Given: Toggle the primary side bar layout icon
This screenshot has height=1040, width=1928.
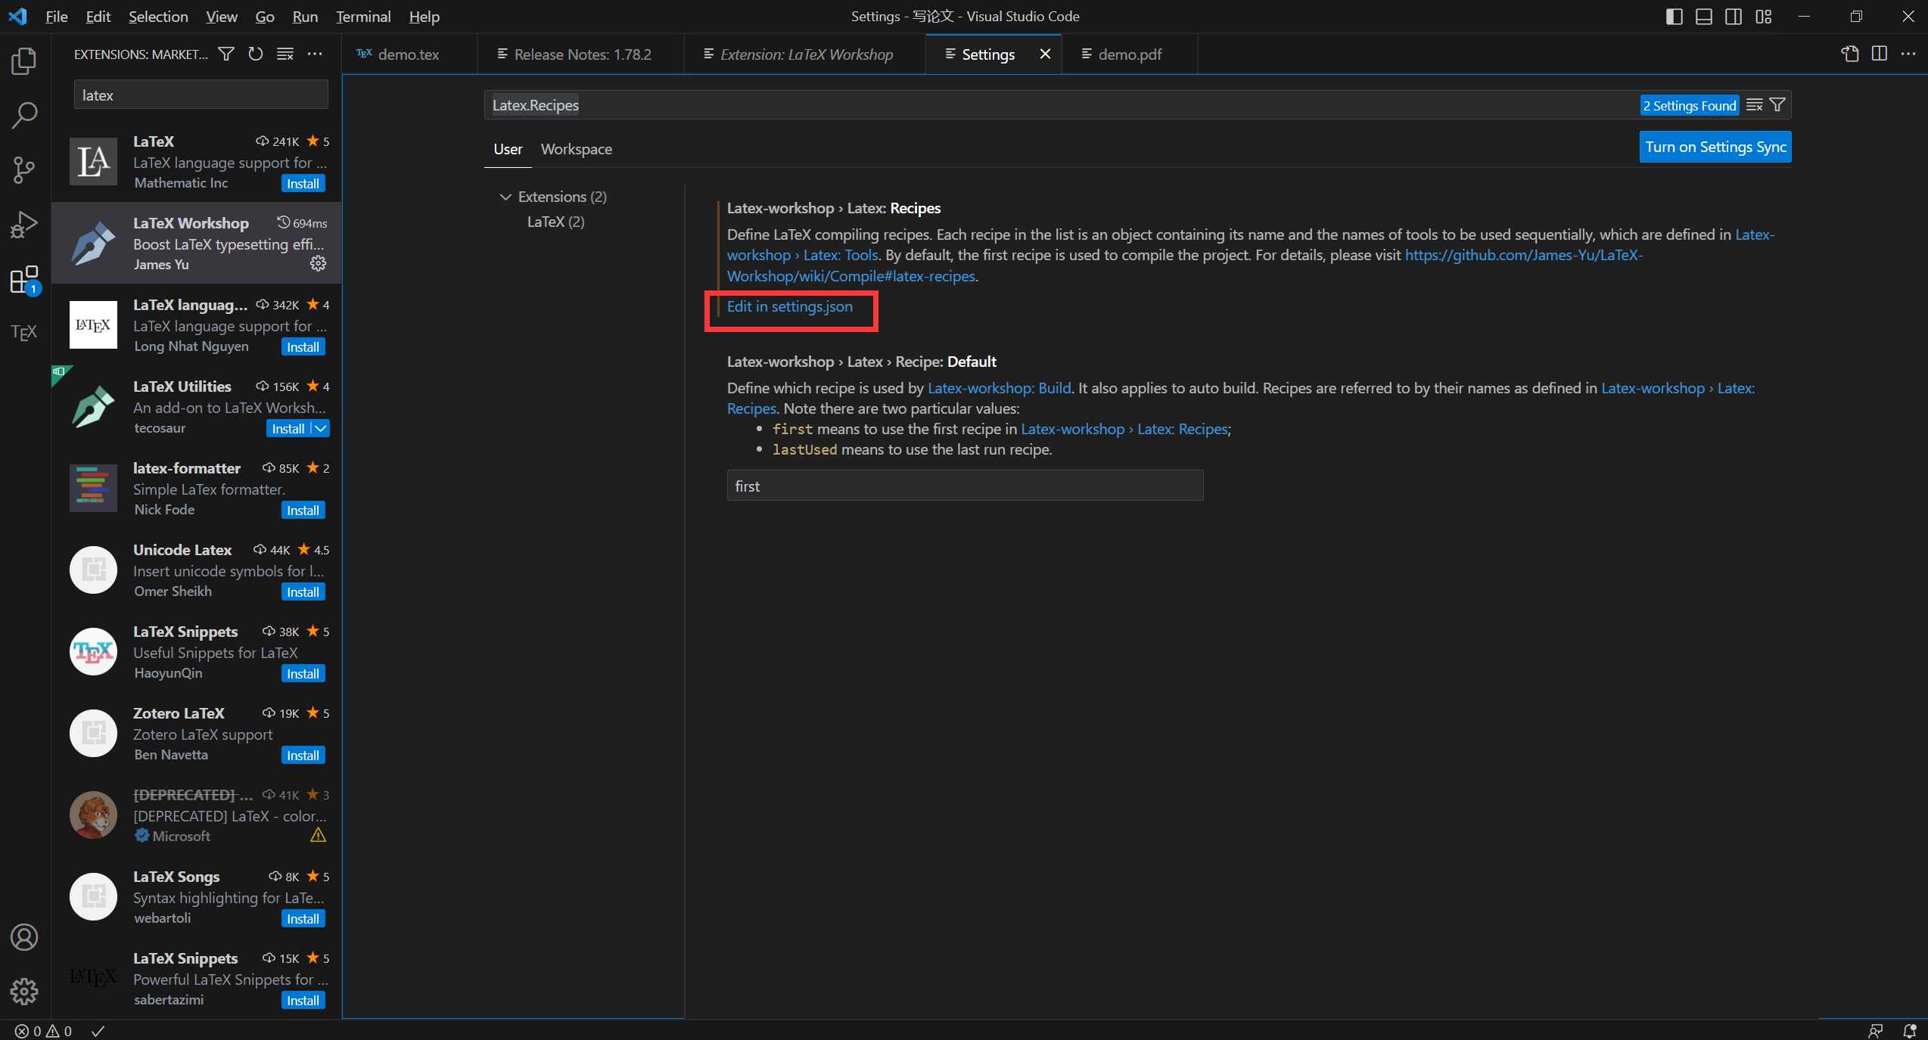Looking at the screenshot, I should pos(1675,17).
